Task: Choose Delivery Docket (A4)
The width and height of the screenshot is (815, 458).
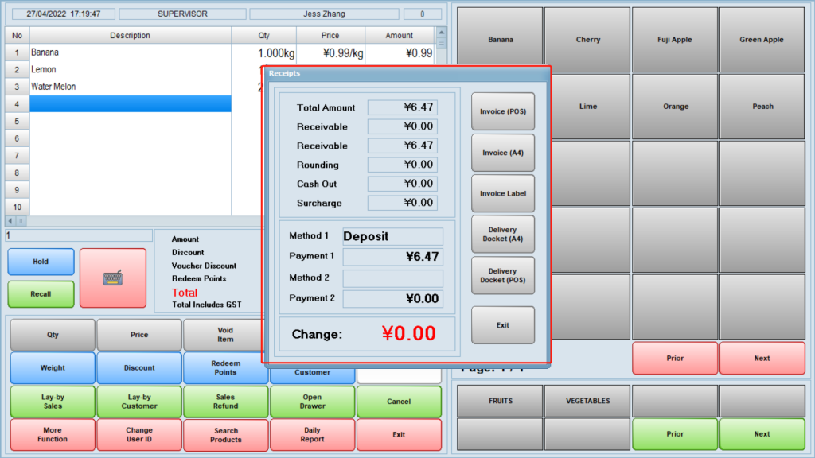Action: [503, 235]
